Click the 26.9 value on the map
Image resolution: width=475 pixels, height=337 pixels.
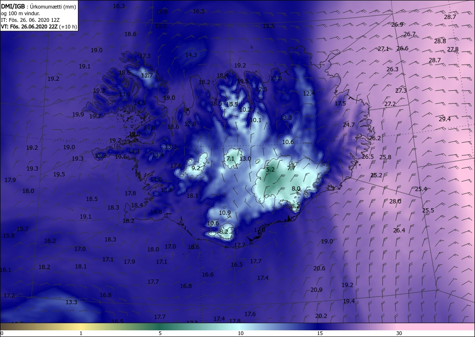[397, 25]
